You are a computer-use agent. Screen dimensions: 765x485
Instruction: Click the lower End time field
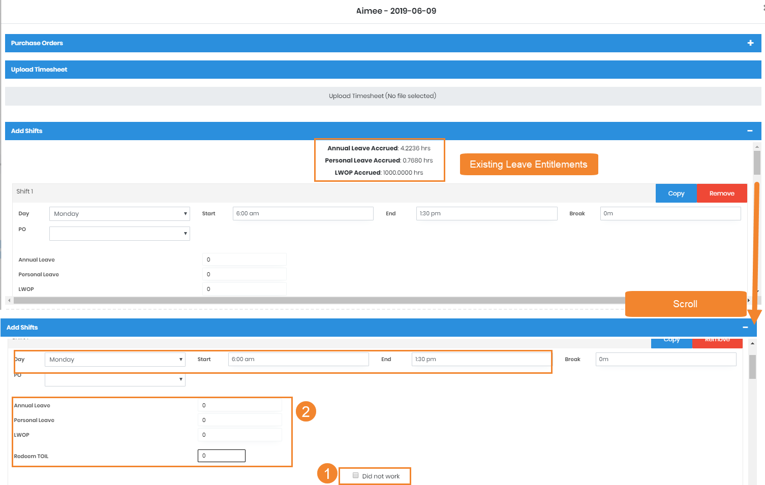[x=481, y=360]
